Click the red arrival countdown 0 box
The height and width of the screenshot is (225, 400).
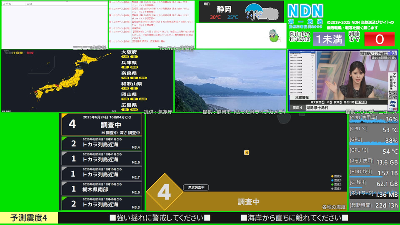[x=379, y=39]
